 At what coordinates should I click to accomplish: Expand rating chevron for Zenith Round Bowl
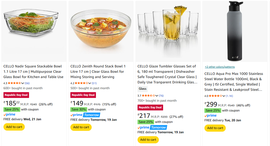click(90, 83)
